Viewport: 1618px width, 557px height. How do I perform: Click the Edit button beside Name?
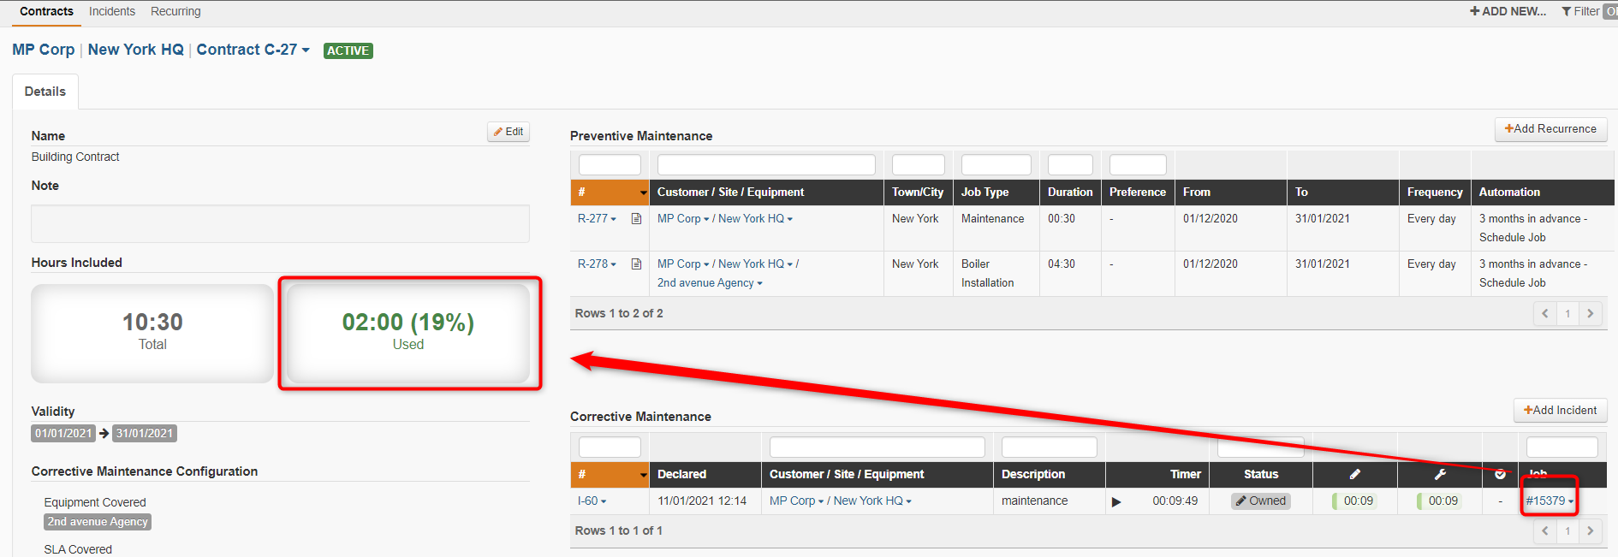pos(509,132)
